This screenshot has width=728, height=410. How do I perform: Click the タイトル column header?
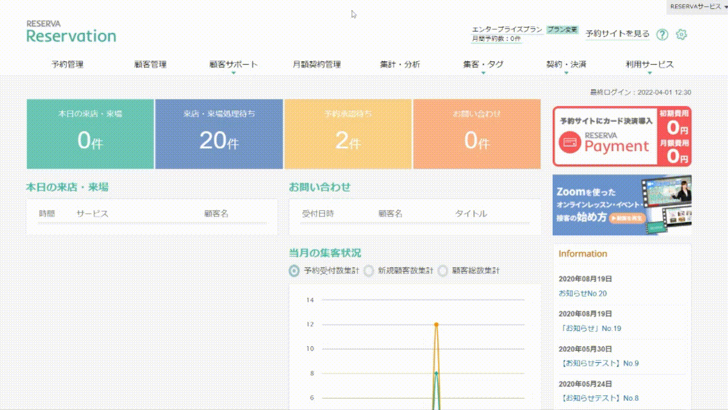pos(471,214)
